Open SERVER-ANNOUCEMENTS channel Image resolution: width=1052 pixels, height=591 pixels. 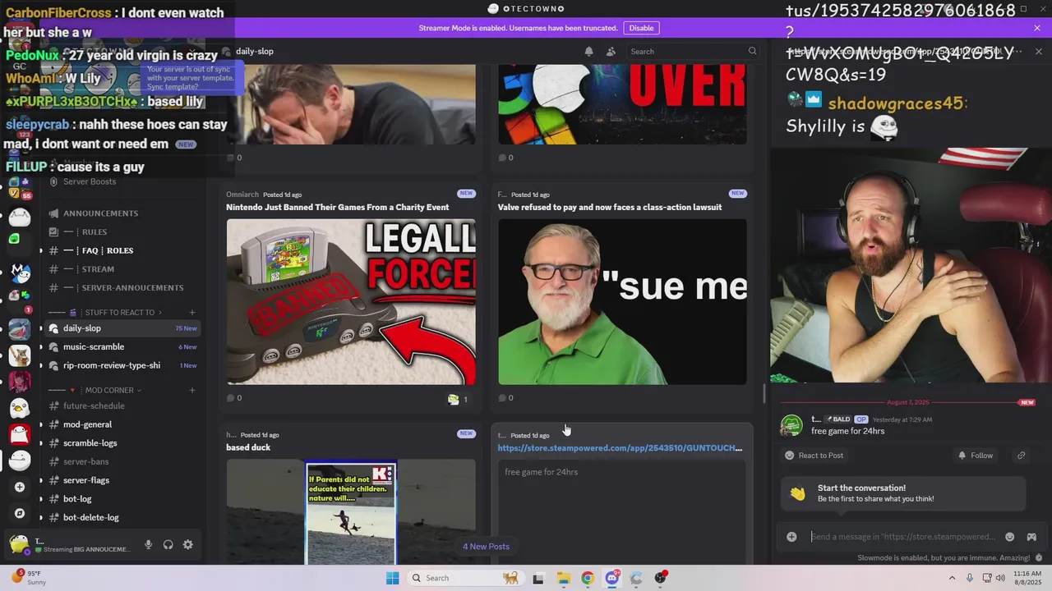123,287
